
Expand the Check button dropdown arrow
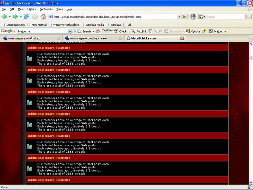(x=129, y=31)
